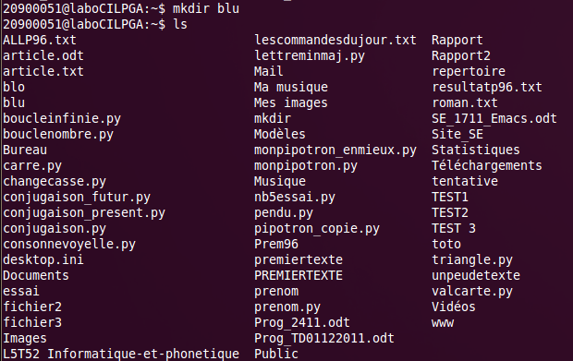Click the conjugaison_futur.py entry
The width and height of the screenshot is (573, 361).
coord(77,197)
